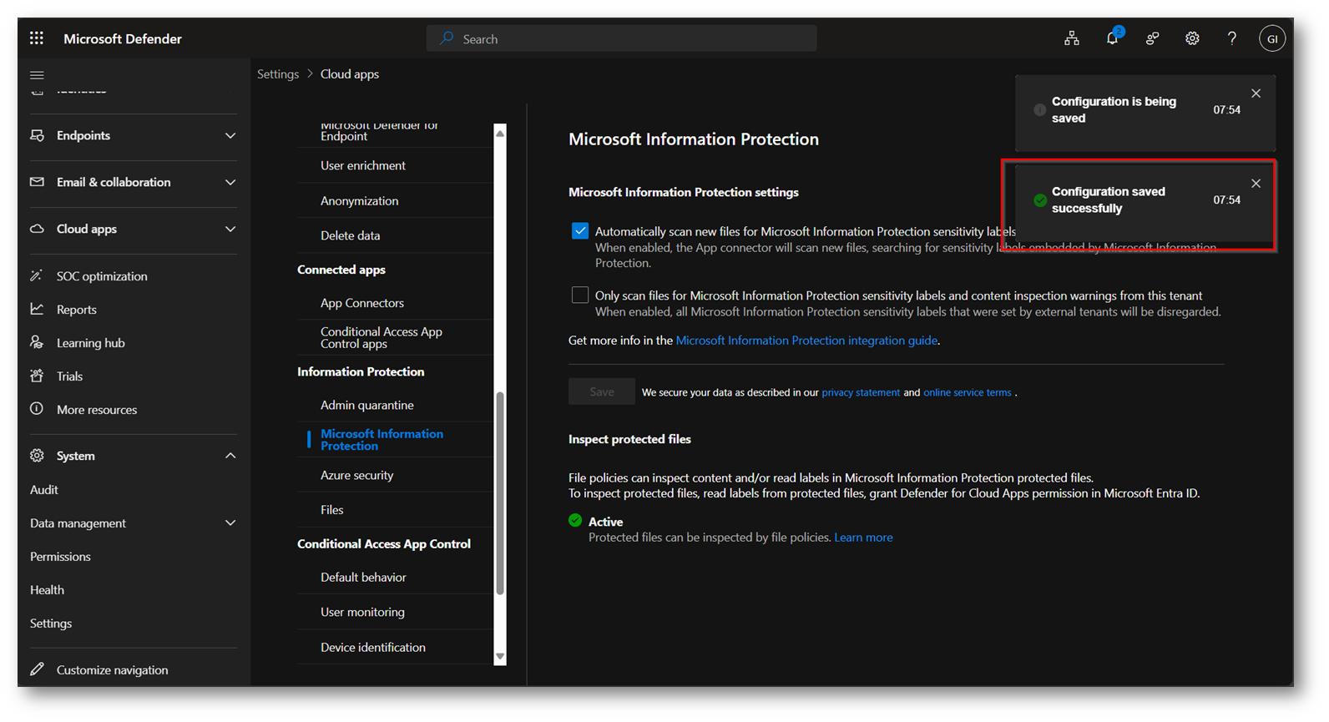Open App Connectors settings page

362,303
